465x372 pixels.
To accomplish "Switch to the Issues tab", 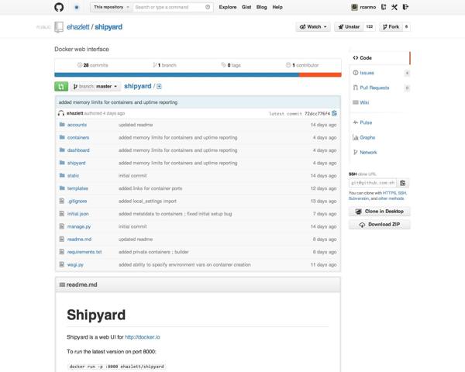I will click(367, 73).
